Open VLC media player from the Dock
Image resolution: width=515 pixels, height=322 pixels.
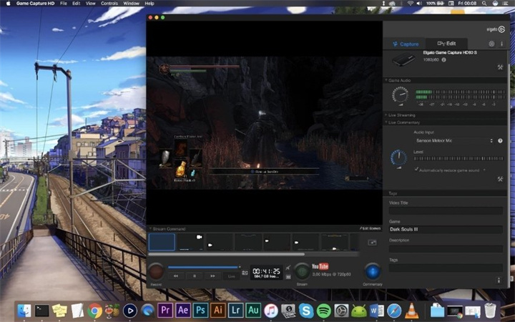411,311
